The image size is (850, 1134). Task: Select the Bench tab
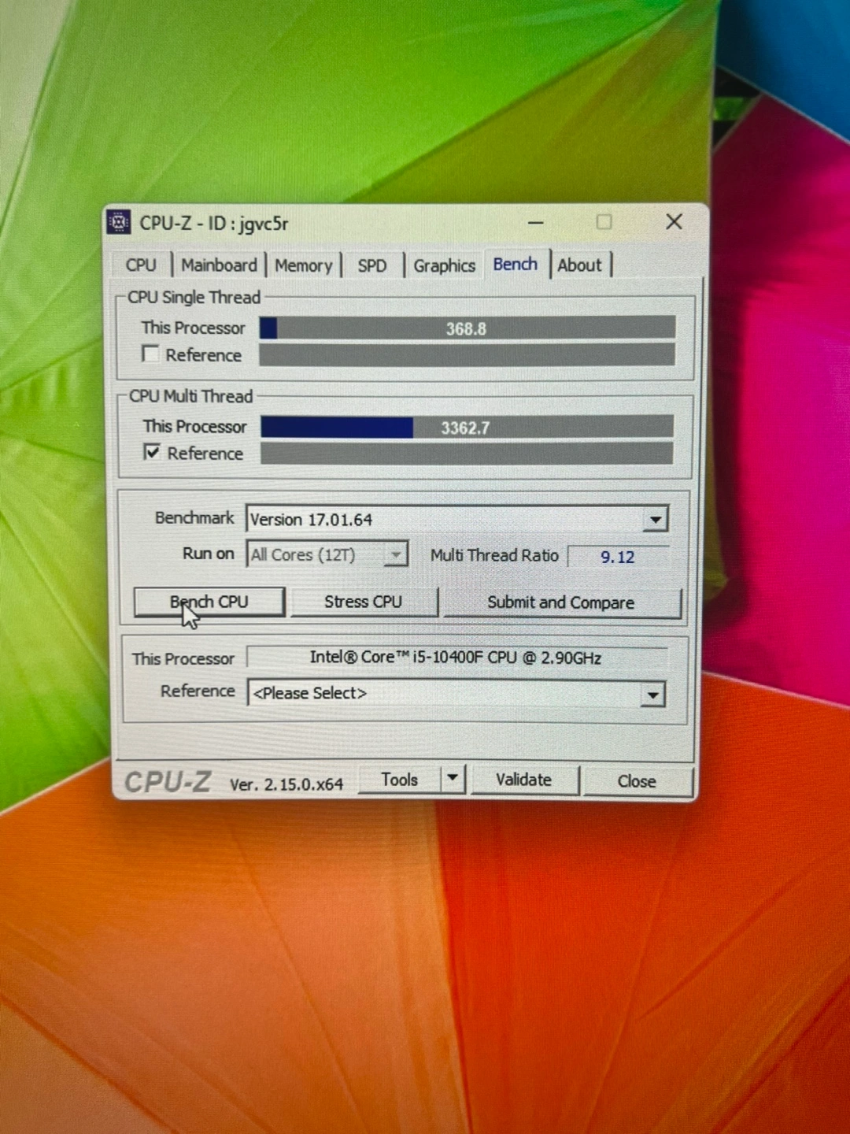coord(516,265)
